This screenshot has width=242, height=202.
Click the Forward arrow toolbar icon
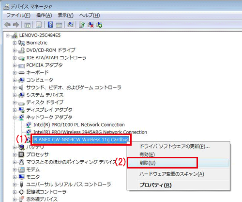[16, 25]
